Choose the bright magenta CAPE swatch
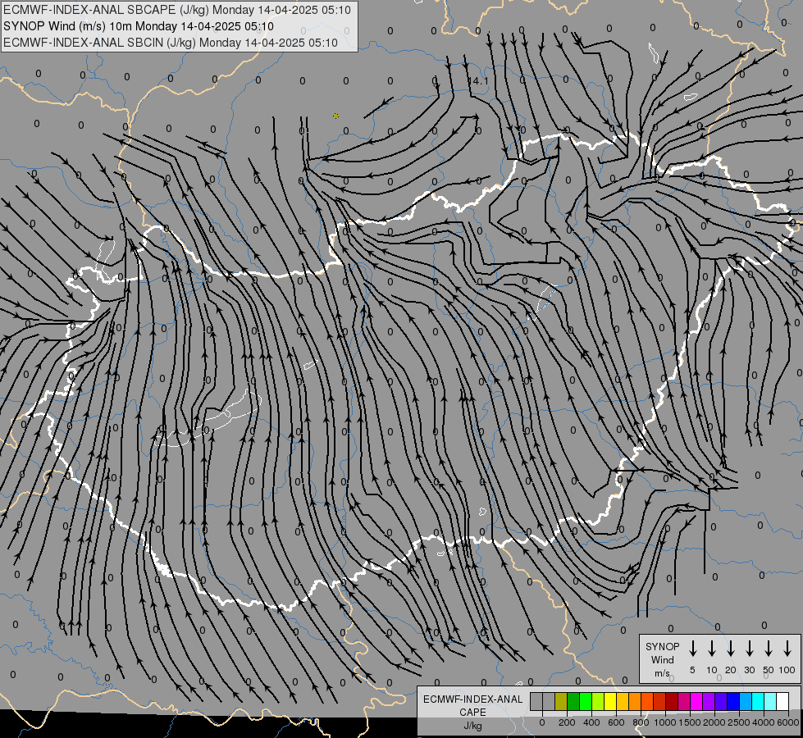Image resolution: width=803 pixels, height=738 pixels. click(x=697, y=701)
